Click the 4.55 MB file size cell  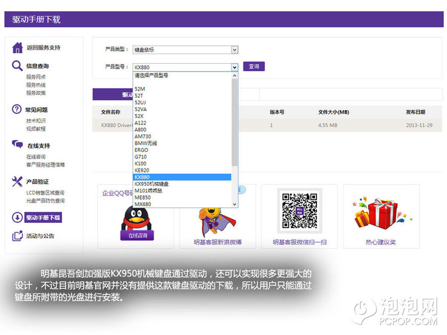tap(328, 125)
